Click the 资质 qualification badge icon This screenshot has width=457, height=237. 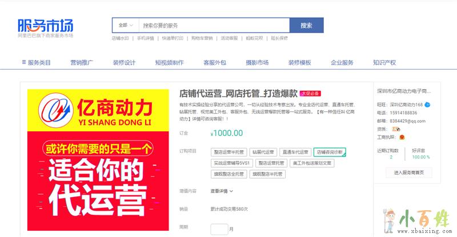[396, 129]
